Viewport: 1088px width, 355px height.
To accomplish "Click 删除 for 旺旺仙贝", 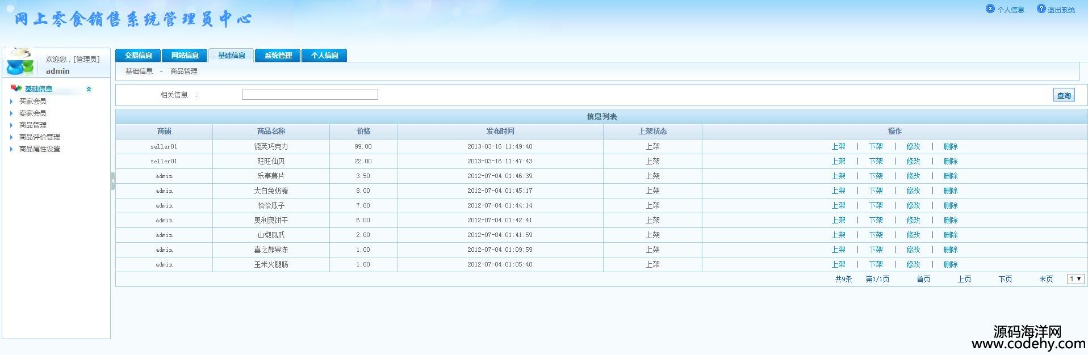I will tap(951, 162).
